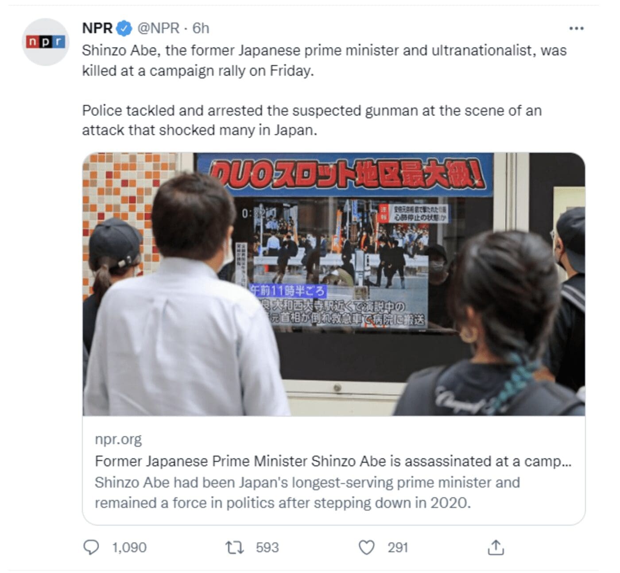Click the 593 retweets count
The width and height of the screenshot is (620, 573).
pyautogui.click(x=267, y=548)
